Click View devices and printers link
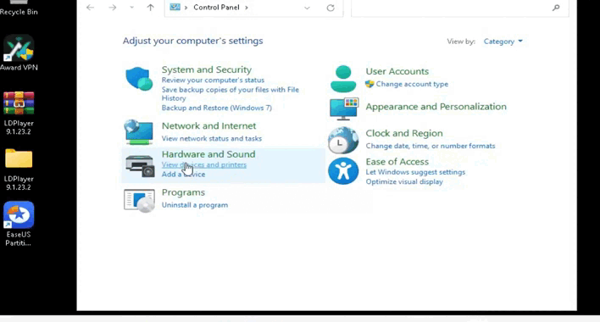The width and height of the screenshot is (600, 322). (x=204, y=165)
